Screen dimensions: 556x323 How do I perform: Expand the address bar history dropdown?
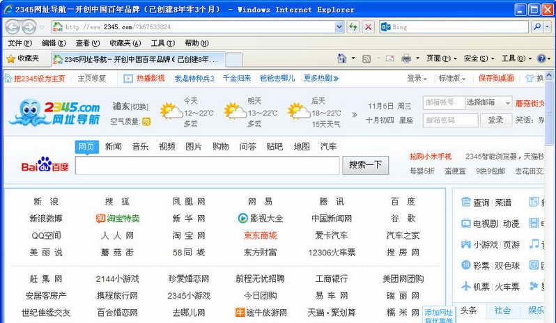[x=339, y=27]
